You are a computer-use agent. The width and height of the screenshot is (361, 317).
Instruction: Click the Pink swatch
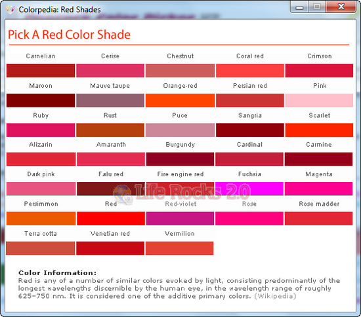click(x=320, y=100)
